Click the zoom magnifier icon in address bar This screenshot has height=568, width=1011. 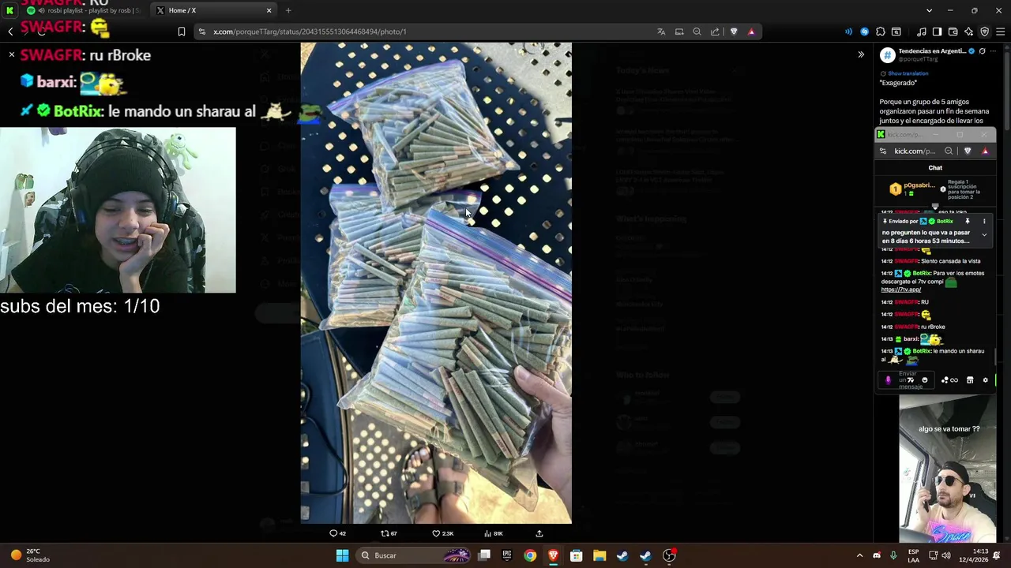click(x=697, y=32)
